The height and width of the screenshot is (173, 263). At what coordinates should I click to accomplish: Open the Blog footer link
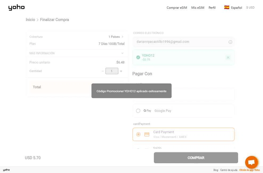[x=216, y=170]
